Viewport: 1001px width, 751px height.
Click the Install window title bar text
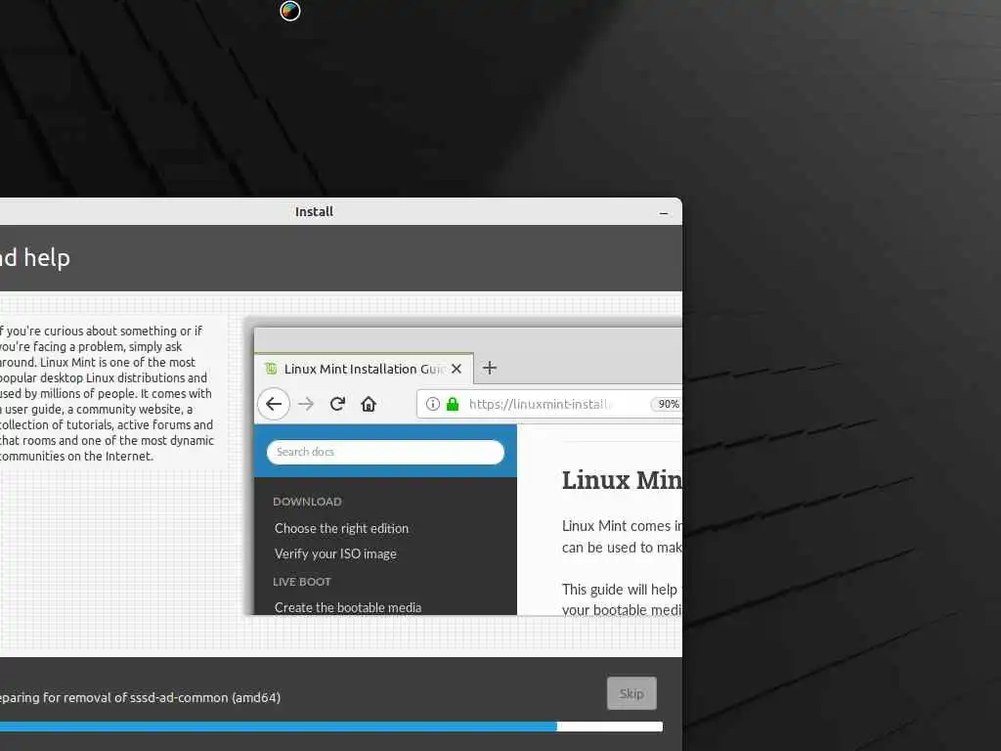pyautogui.click(x=314, y=211)
